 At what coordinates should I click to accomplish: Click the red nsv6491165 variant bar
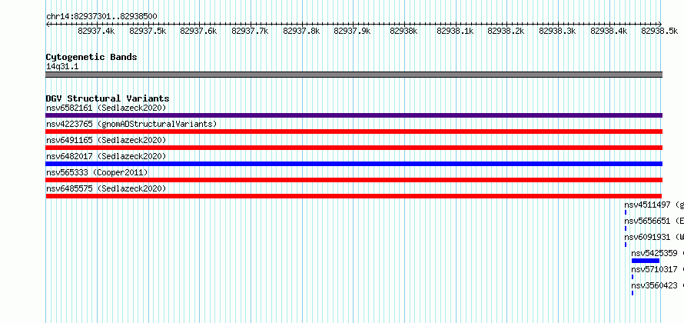coord(354,148)
